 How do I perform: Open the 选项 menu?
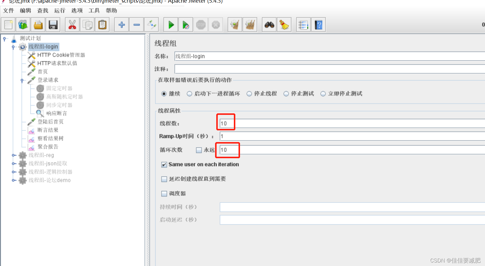pos(77,11)
